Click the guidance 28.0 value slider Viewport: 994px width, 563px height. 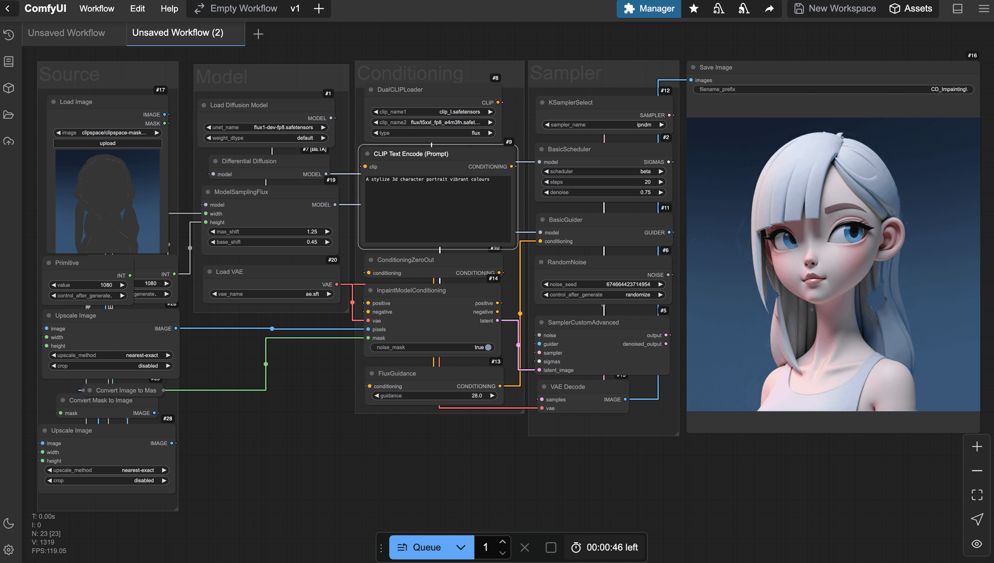click(434, 396)
